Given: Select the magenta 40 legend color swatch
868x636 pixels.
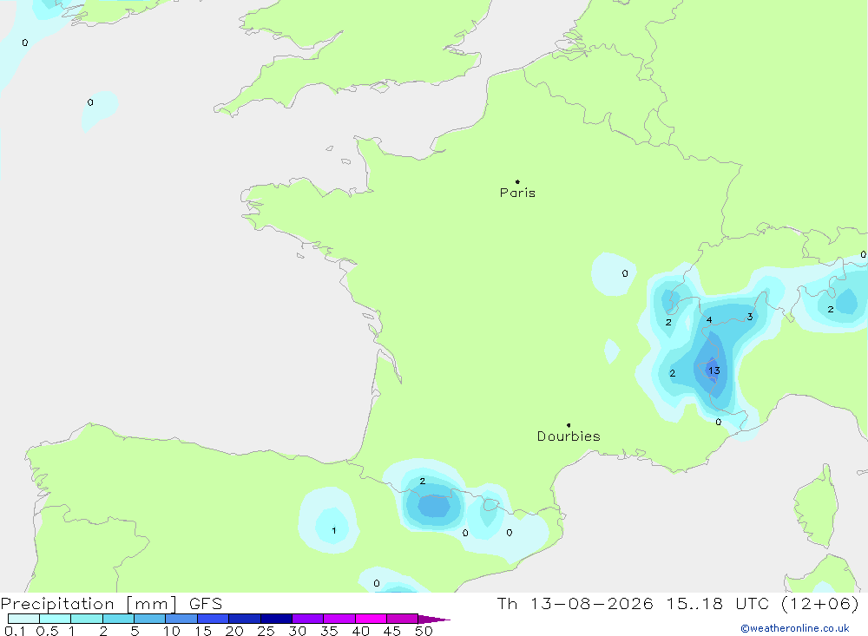Looking at the screenshot, I should coord(371,619).
